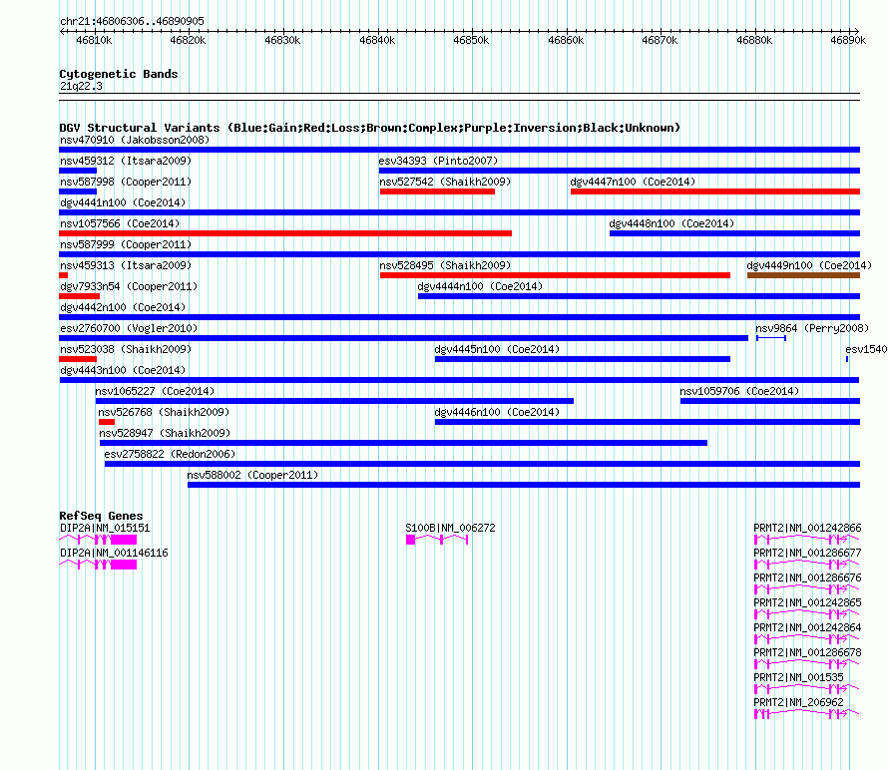Click the DIP2A|NM_015151 gene glyph
888x770 pixels.
click(98, 540)
